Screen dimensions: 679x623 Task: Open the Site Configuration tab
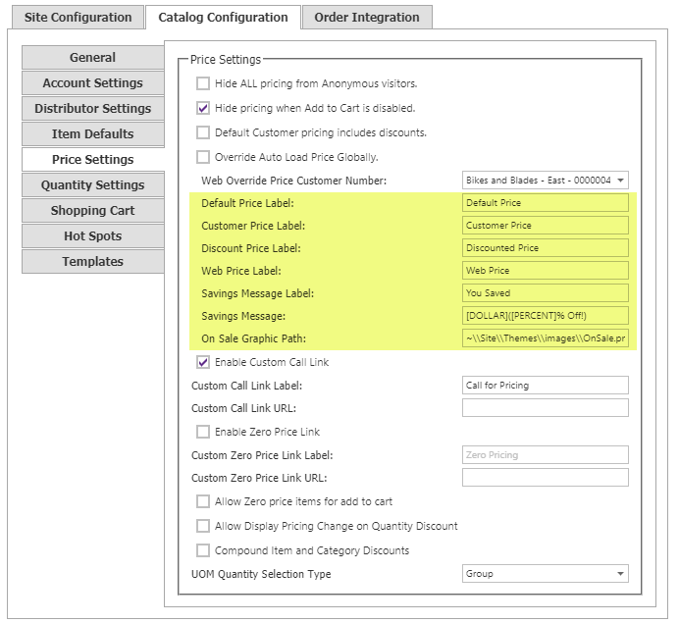pyautogui.click(x=78, y=18)
